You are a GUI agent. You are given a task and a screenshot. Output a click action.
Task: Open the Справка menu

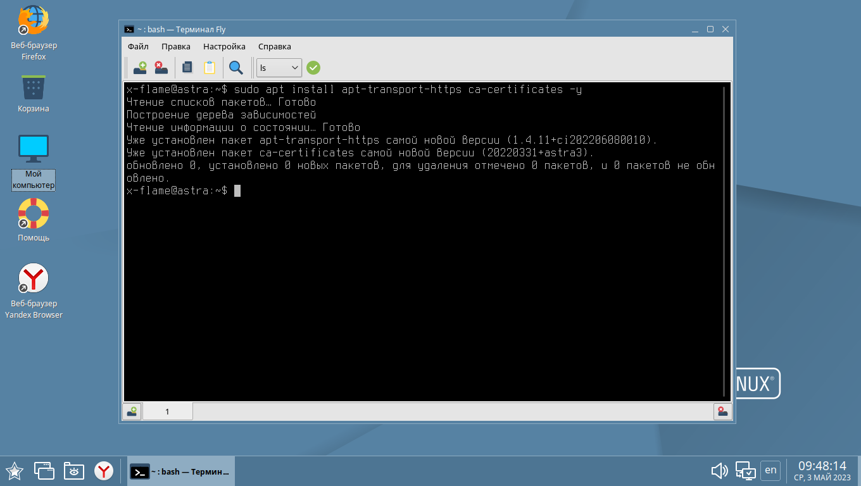pyautogui.click(x=275, y=46)
